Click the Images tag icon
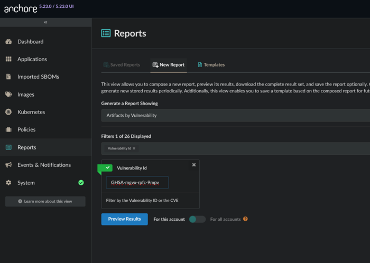Viewport: 370px width, 263px height. (x=8, y=95)
